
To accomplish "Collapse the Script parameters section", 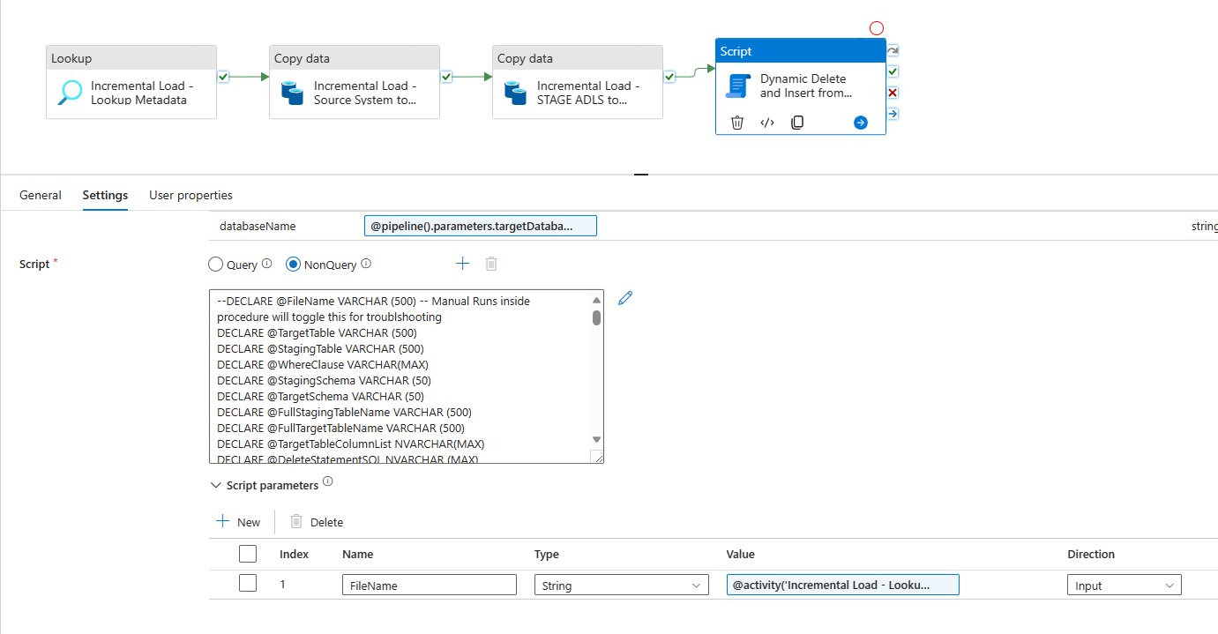I will click(x=216, y=484).
